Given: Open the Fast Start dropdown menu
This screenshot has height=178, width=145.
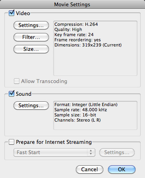Looking at the screenshot, I should 54,152.
